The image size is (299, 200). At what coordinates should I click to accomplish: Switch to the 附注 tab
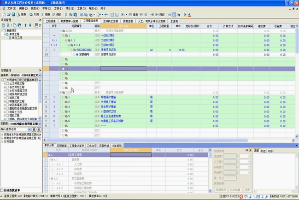(x=263, y=151)
